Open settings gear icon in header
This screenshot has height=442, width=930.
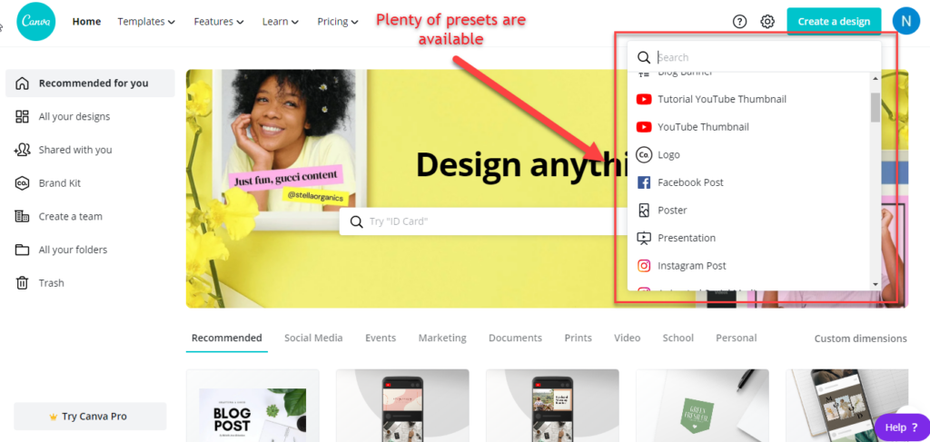tap(767, 22)
